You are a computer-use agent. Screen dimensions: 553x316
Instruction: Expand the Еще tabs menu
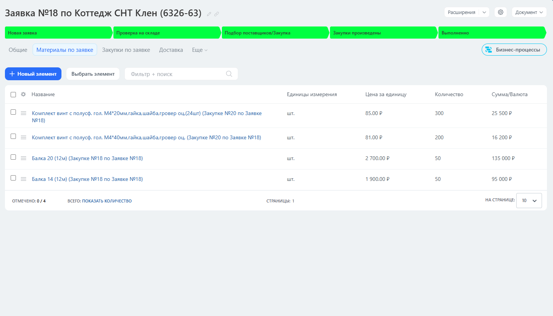click(x=200, y=50)
